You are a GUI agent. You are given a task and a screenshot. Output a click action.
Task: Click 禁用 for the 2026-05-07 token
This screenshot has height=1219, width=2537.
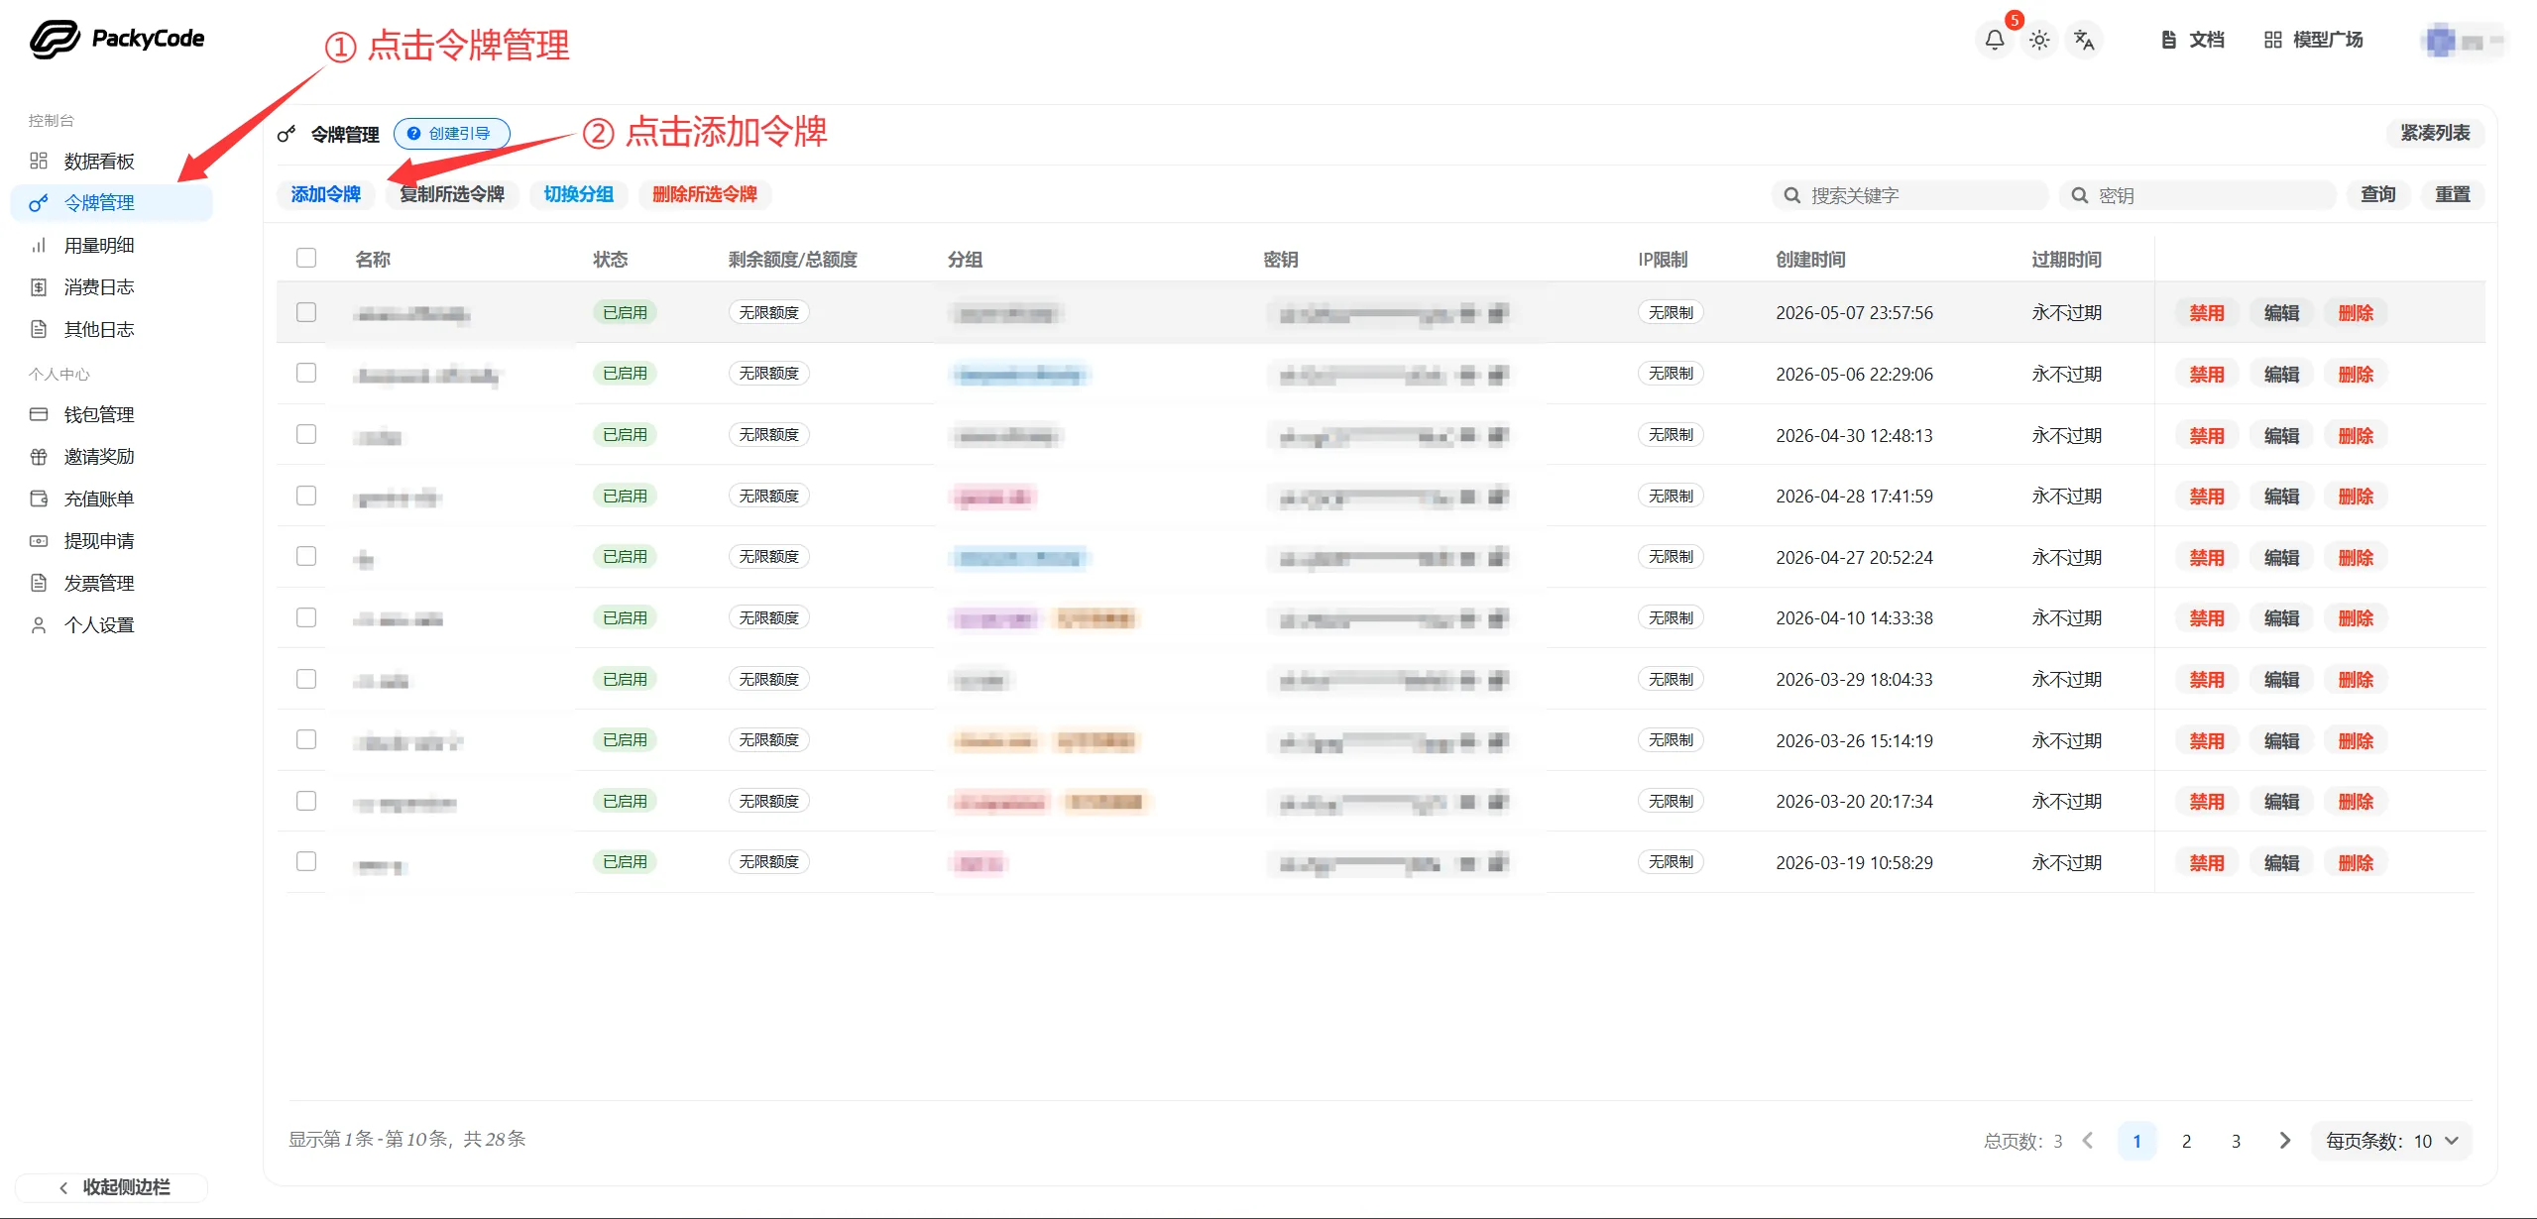[x=2207, y=313]
